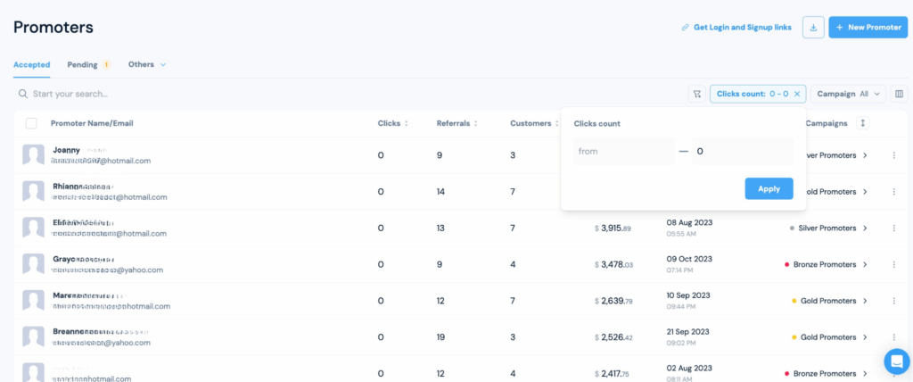
Task: Sort by Customers column
Action: pyautogui.click(x=534, y=123)
